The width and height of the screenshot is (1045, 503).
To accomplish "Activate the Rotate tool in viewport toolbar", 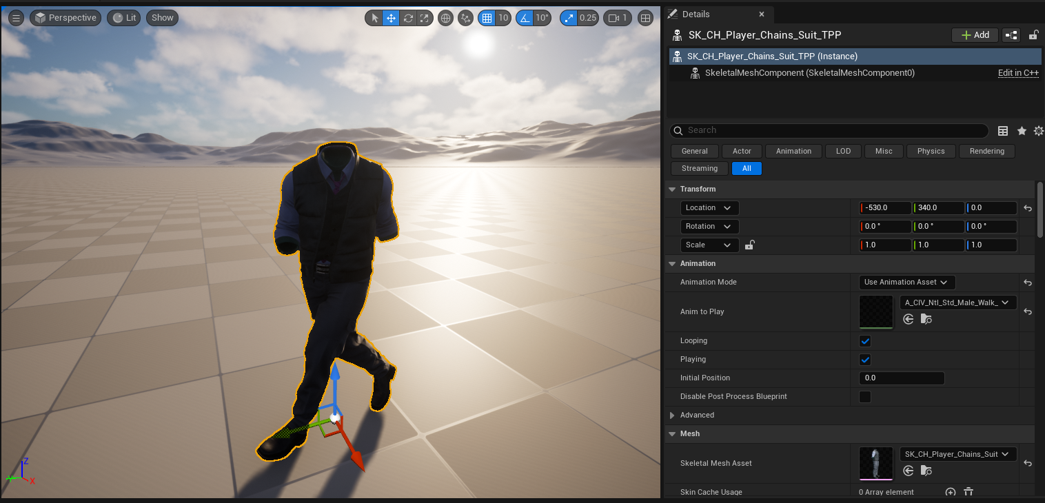I will (408, 18).
